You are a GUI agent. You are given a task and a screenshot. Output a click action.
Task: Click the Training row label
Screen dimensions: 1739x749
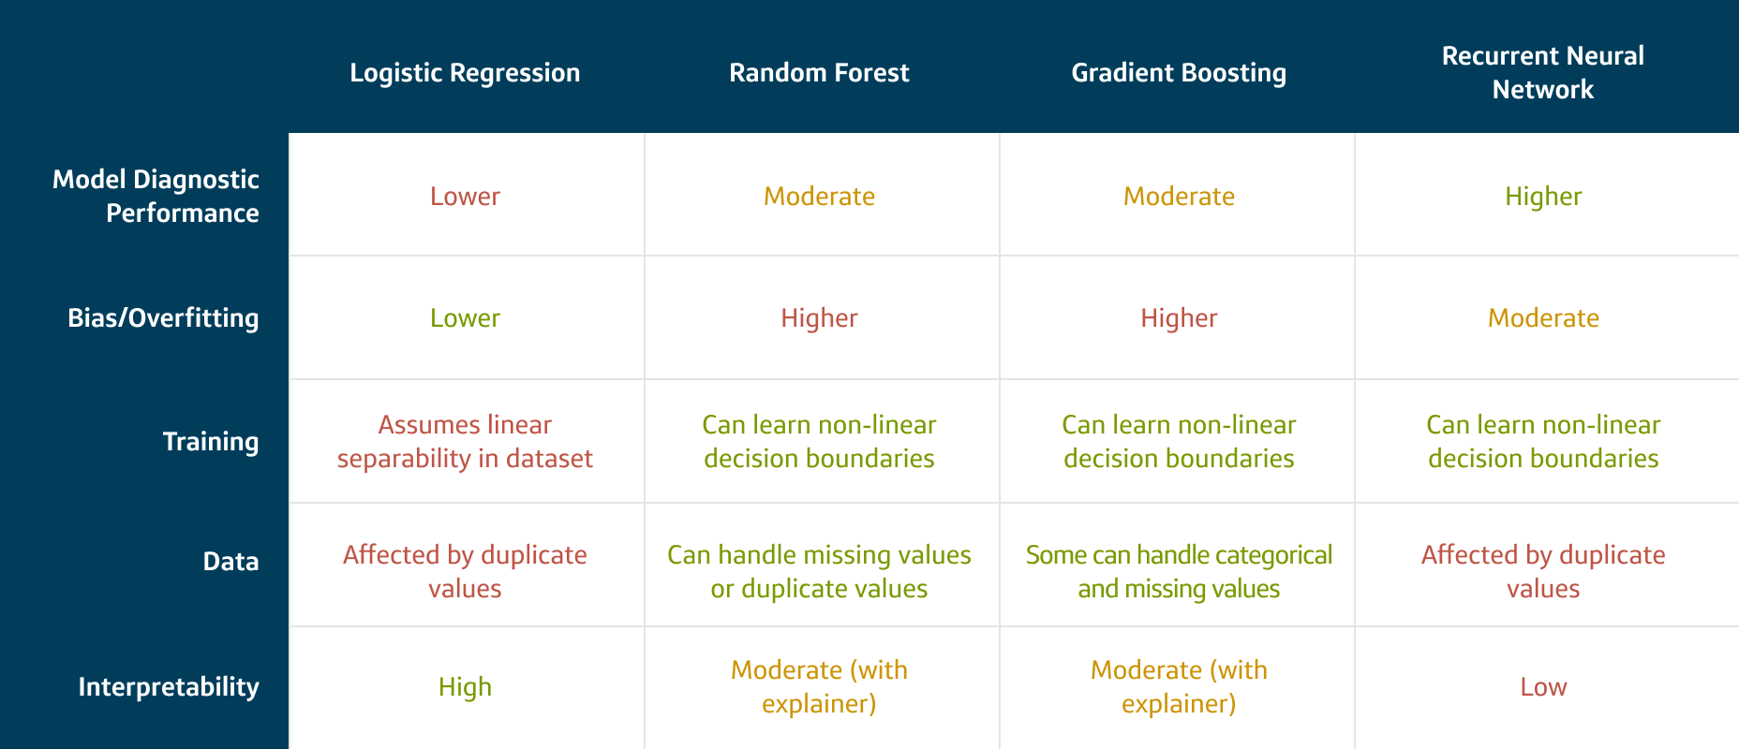click(211, 442)
